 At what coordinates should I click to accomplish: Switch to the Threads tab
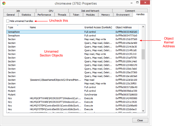(62, 15)
